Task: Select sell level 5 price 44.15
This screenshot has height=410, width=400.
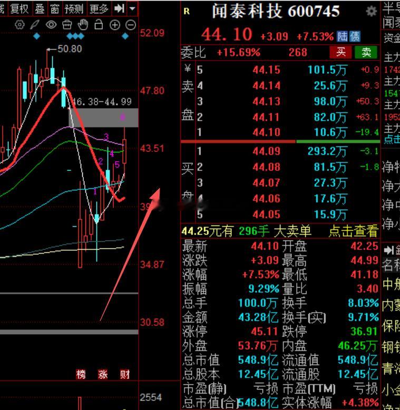Action: tap(266, 70)
